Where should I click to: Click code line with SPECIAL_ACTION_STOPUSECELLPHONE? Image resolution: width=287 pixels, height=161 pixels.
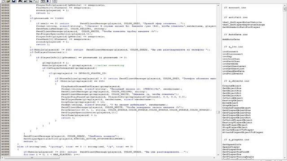pyautogui.click(x=74, y=139)
